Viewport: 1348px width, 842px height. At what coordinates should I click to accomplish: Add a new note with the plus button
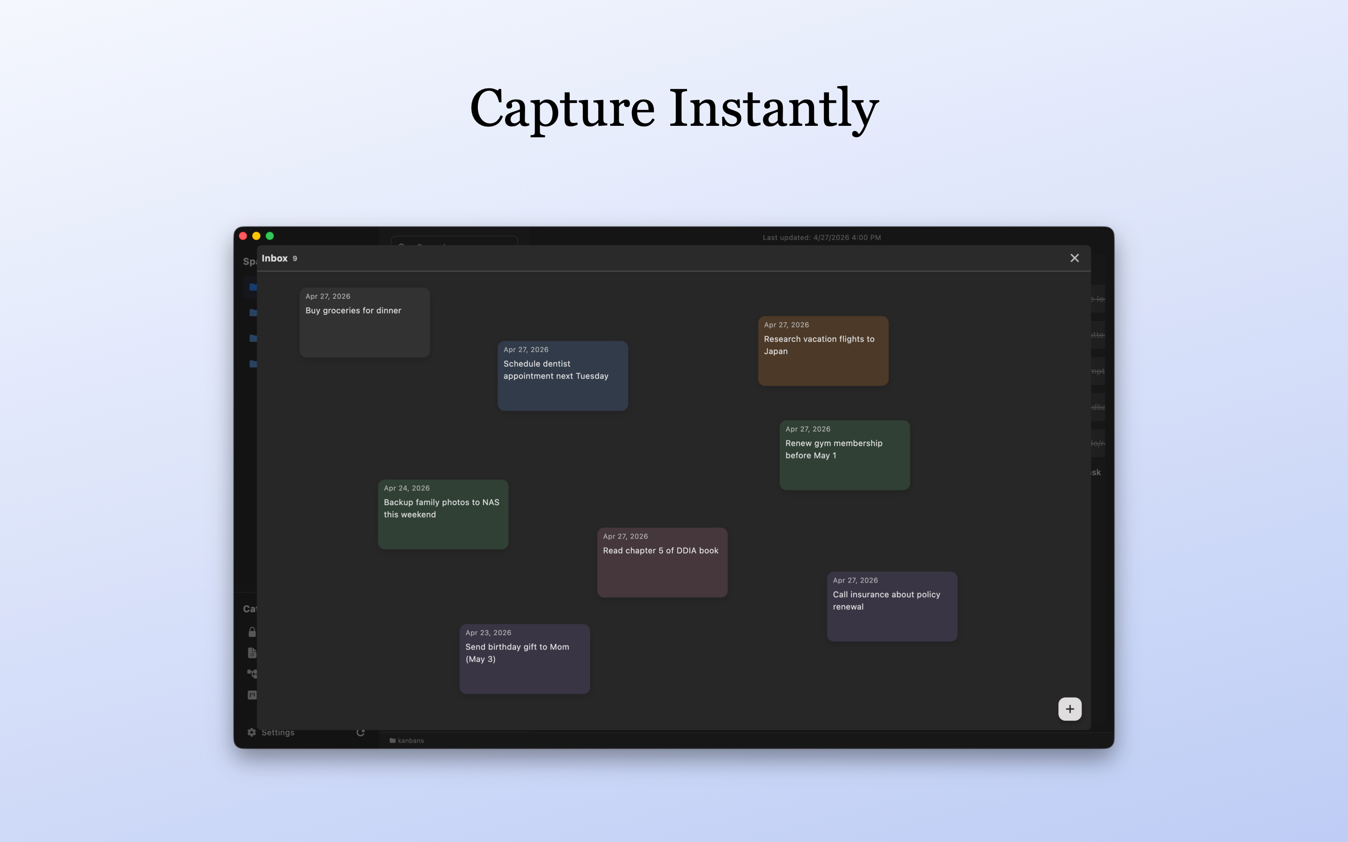tap(1070, 709)
